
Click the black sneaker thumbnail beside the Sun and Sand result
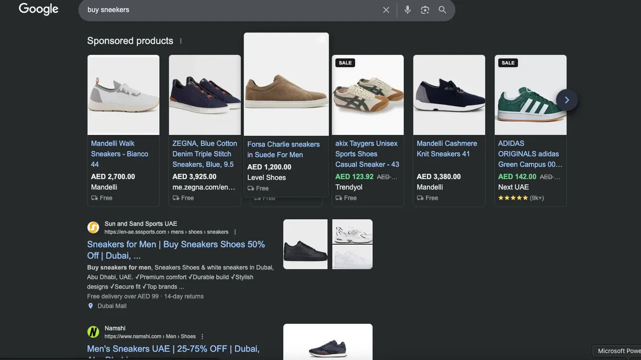(x=305, y=244)
